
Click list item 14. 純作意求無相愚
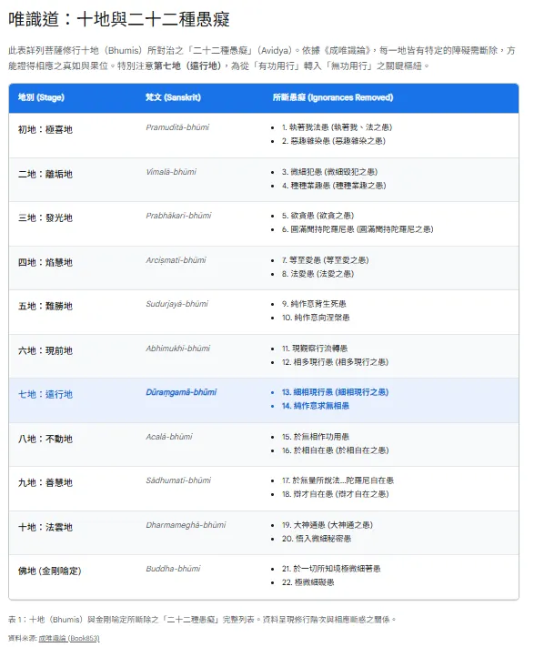coord(316,406)
